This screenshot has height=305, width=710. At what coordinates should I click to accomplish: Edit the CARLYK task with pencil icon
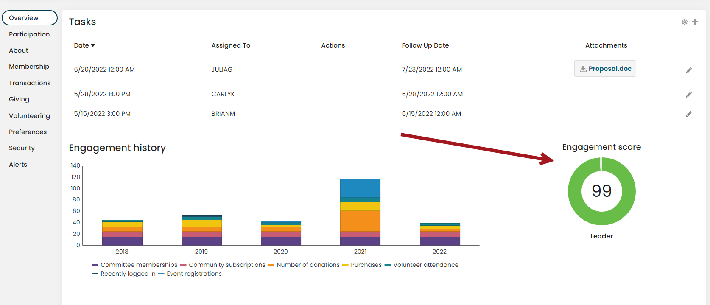coord(689,95)
